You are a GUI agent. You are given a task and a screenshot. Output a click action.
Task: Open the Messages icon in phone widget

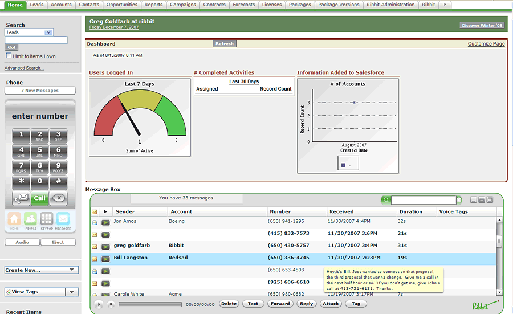point(63,219)
